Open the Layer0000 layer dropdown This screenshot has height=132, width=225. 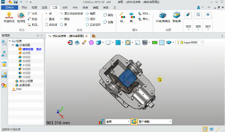(x=202, y=42)
